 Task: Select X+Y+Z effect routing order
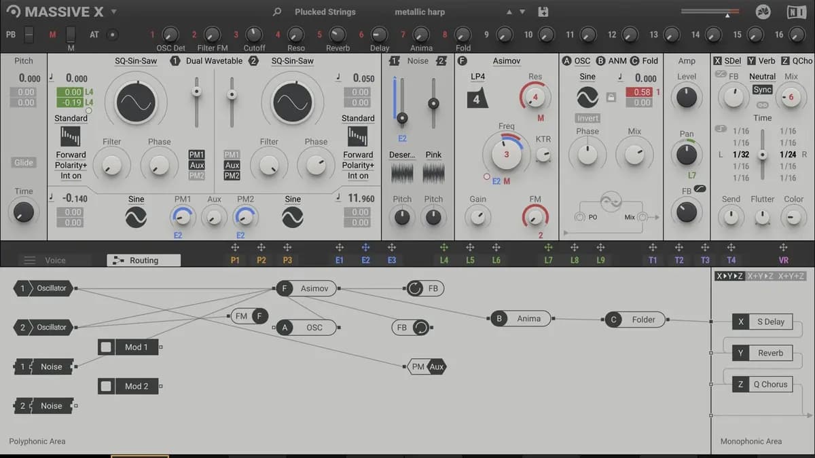click(x=791, y=275)
